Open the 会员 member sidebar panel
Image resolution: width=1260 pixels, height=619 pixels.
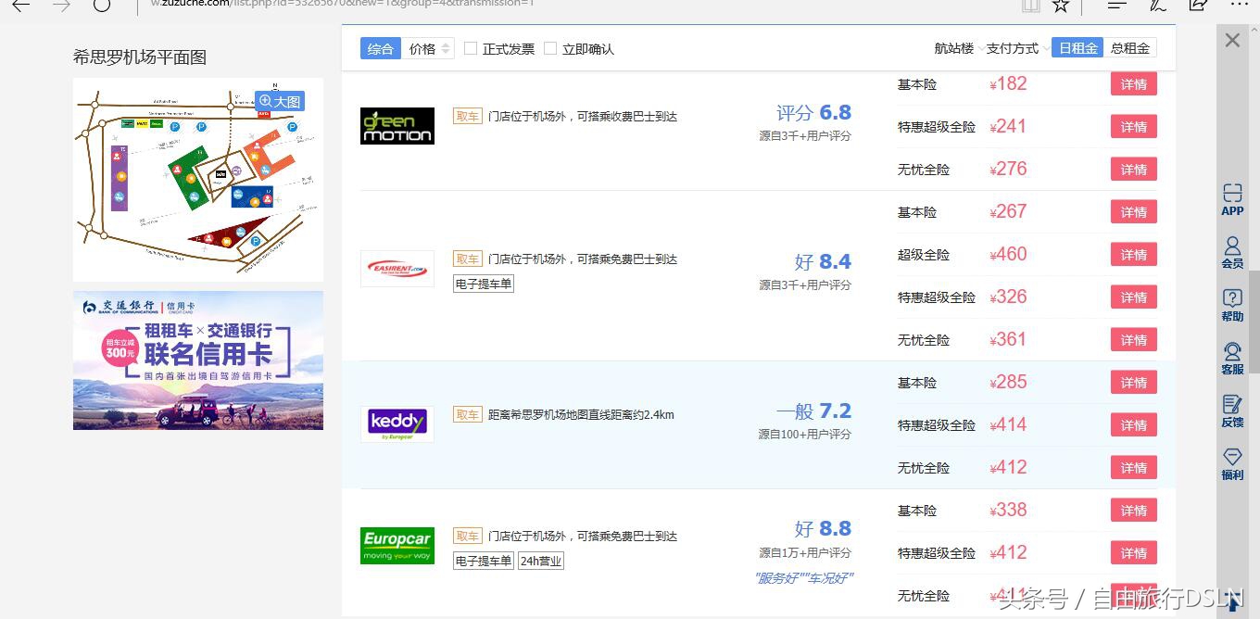coord(1232,253)
